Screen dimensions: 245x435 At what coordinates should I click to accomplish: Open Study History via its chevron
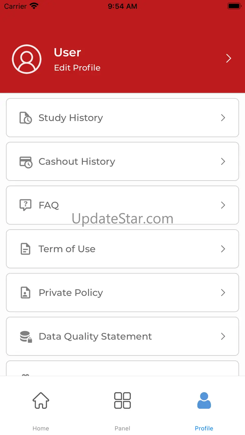tap(223, 118)
